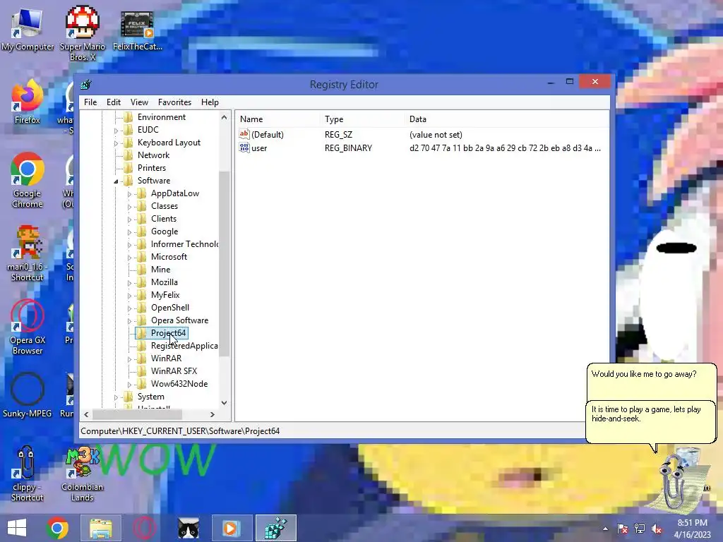Select the MyFelix key
The width and height of the screenshot is (723, 542).
[165, 295]
